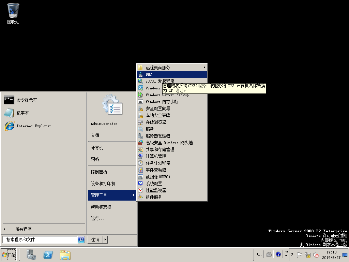This screenshot has height=262, width=349.
Task: Open the shutdown options arrow next to 注销
Action: point(105,239)
